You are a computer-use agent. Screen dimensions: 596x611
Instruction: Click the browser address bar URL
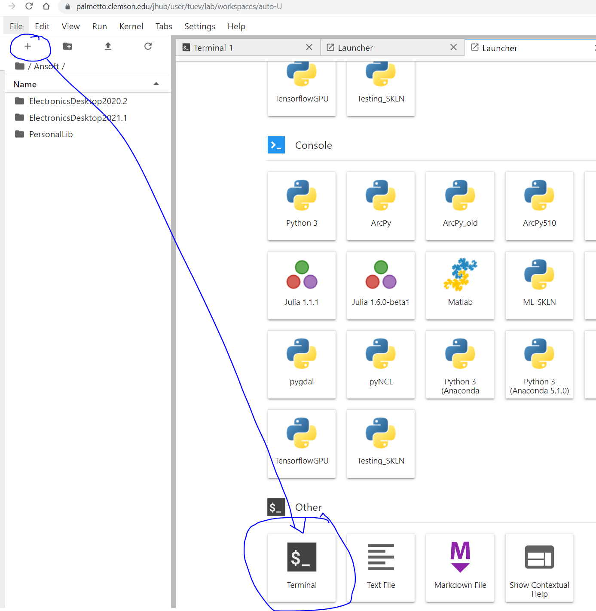click(179, 6)
